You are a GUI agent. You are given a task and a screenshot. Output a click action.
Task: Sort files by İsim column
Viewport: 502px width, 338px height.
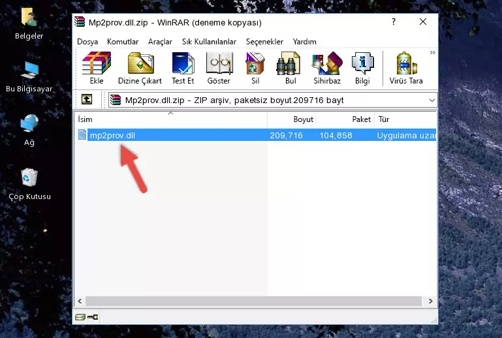tap(171, 119)
